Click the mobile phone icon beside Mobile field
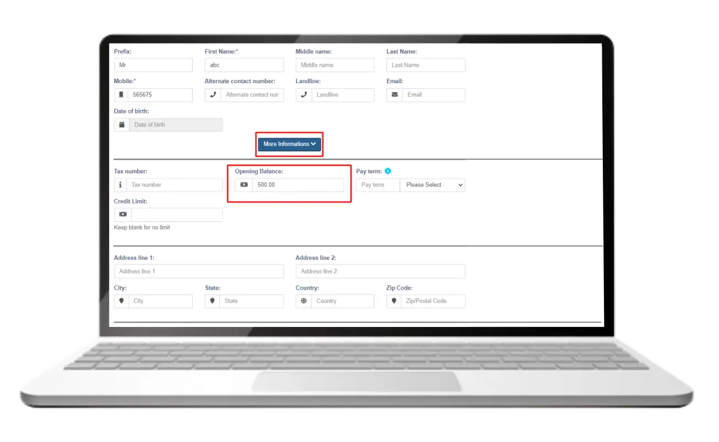 pos(121,95)
